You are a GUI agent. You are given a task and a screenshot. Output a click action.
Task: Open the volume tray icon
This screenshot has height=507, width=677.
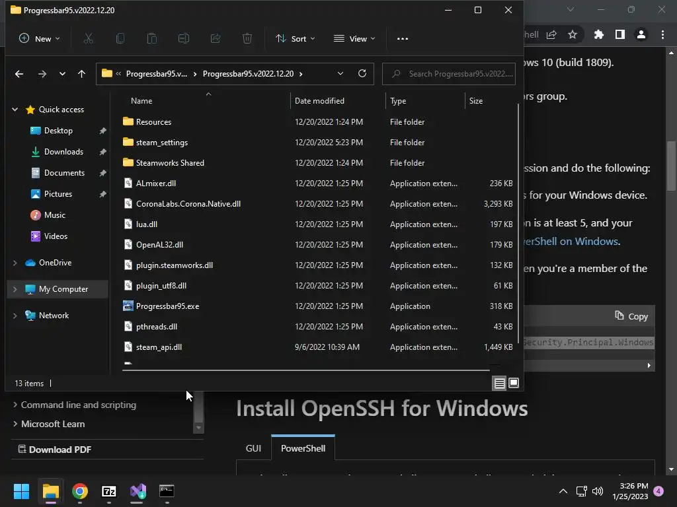click(x=598, y=491)
